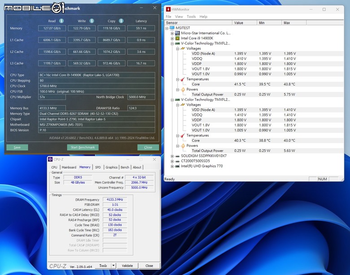Click the Uncore Frequency 5000.0 MHz field
350x275 pixels.
[139, 188]
